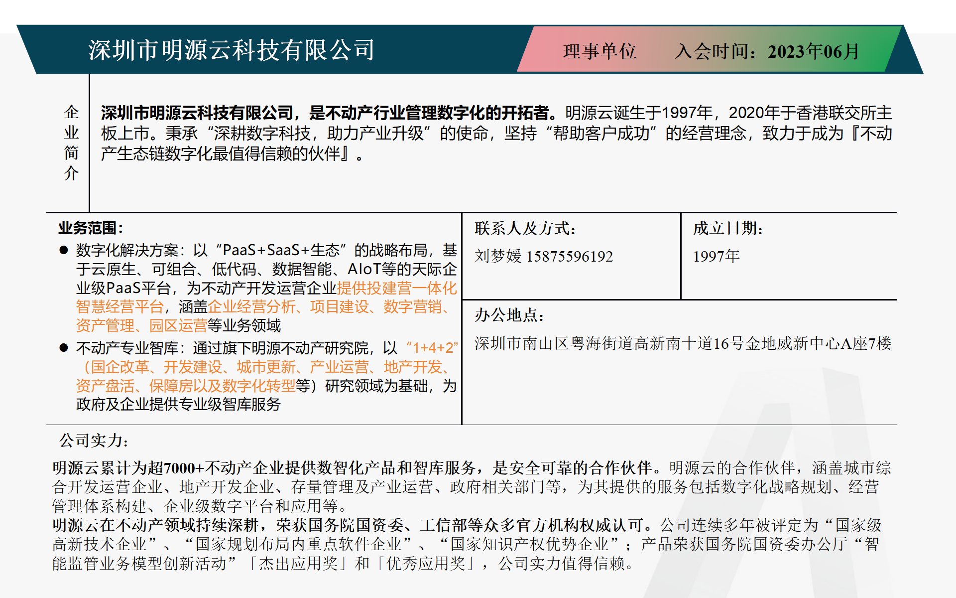
Task: Click the contact 刘梦媛 phone number
Action: click(x=544, y=256)
